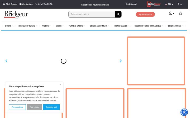Open the EN language dropdown
The image size is (190, 118).
point(169,4)
